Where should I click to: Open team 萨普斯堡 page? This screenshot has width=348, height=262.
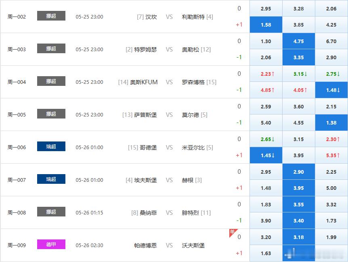(x=145, y=115)
